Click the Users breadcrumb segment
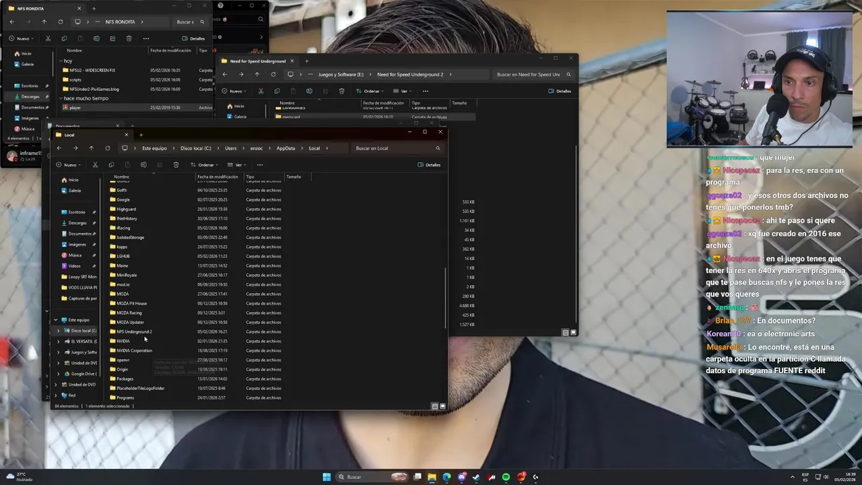This screenshot has height=485, width=862. (231, 148)
